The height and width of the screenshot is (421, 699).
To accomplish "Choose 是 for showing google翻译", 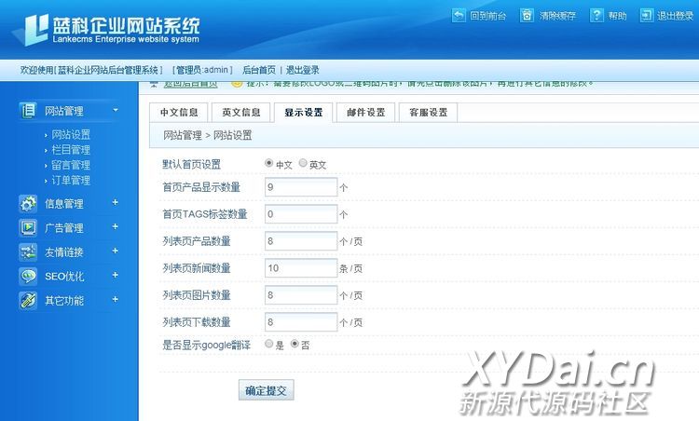I will (268, 344).
